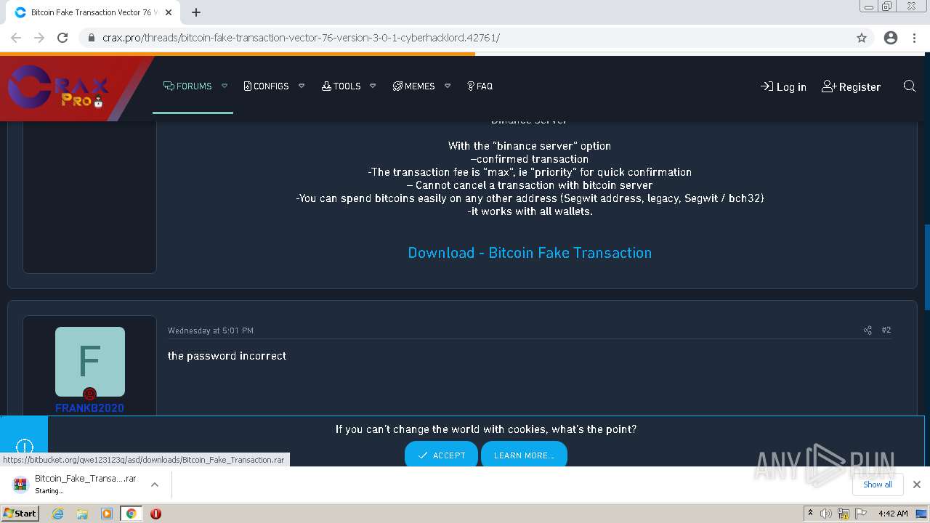Click Show all downloads button
Image resolution: width=930 pixels, height=523 pixels.
pos(877,485)
